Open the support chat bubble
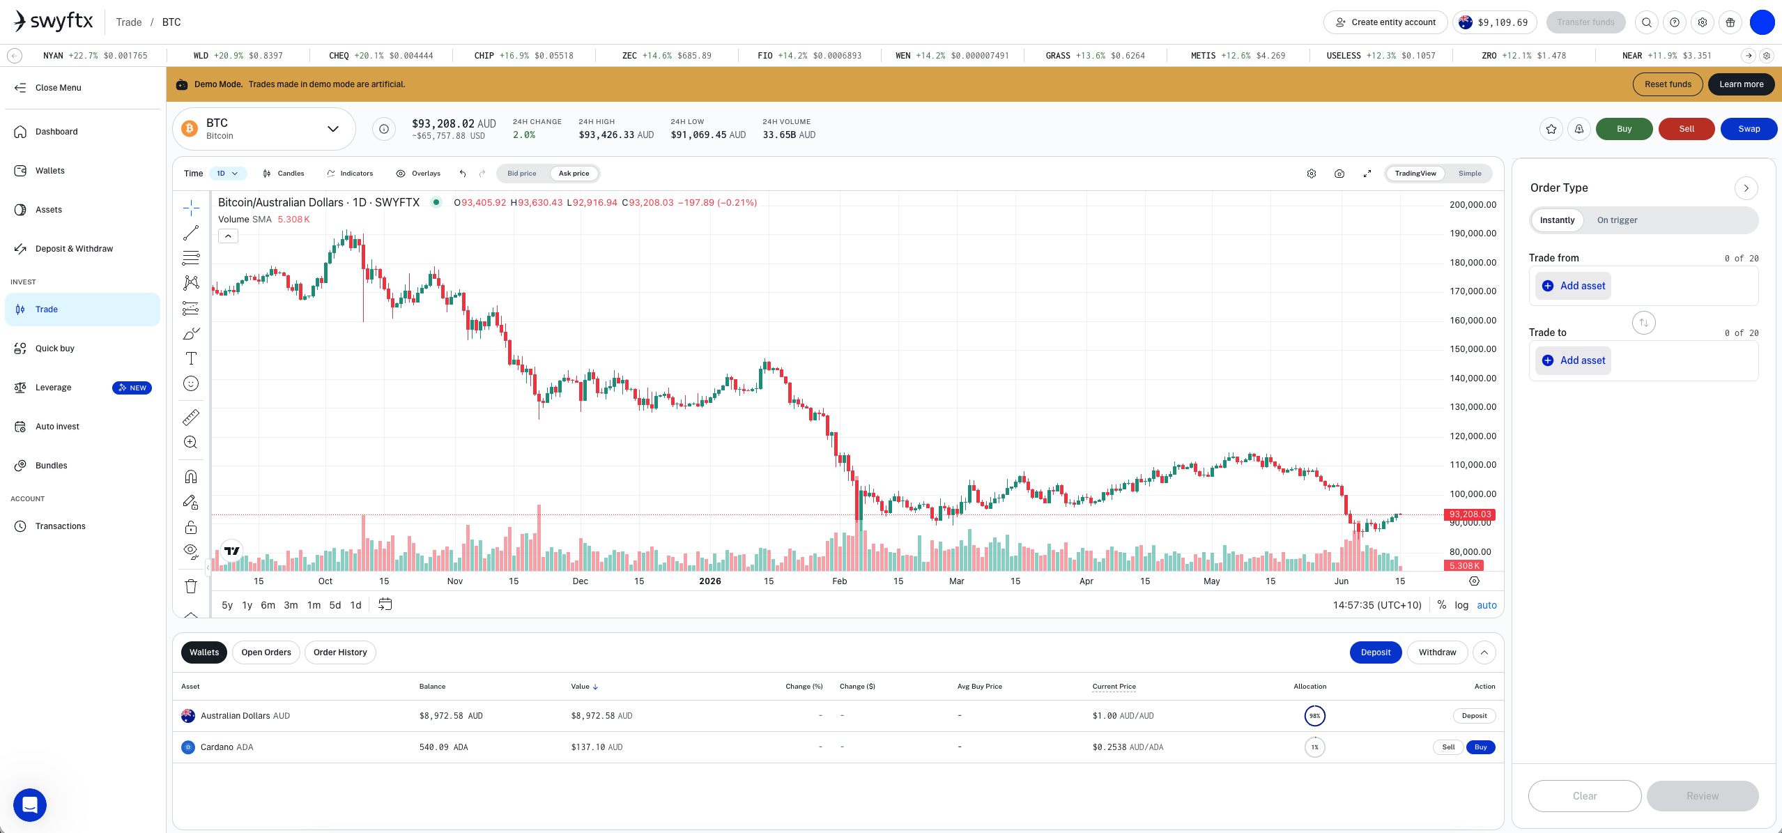 click(30, 805)
